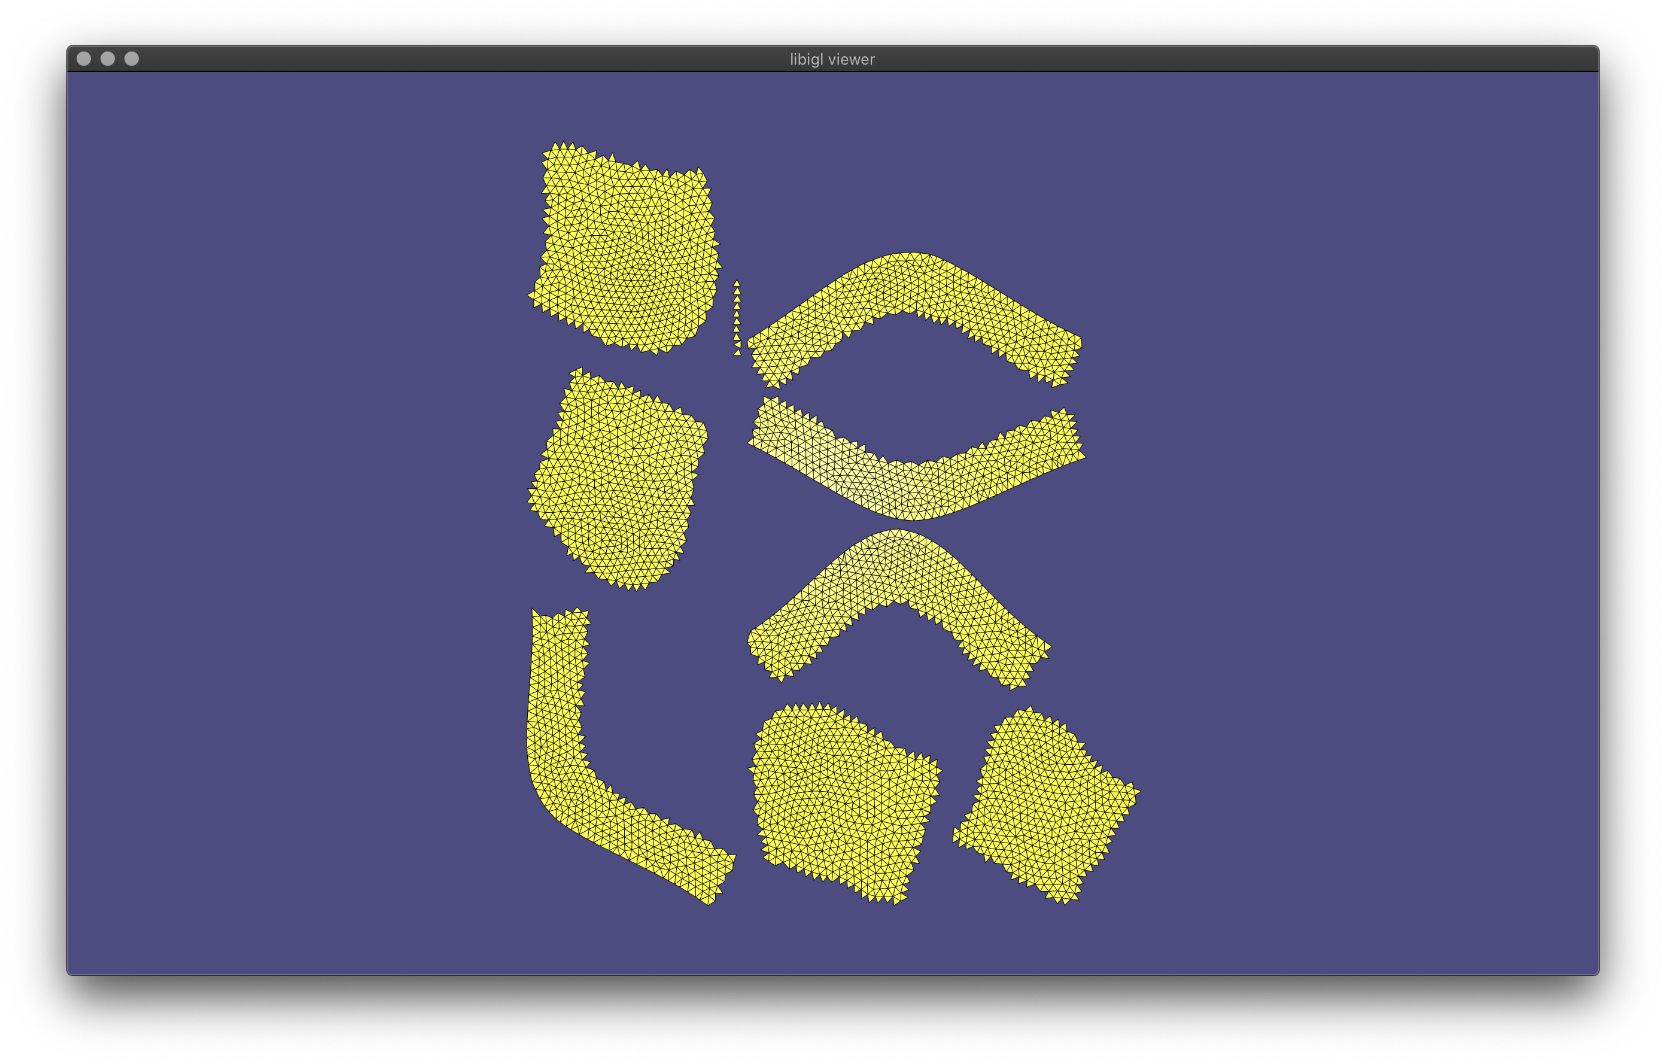Image resolution: width=1666 pixels, height=1064 pixels.
Task: Click the libigl viewer title text
Action: point(832,59)
